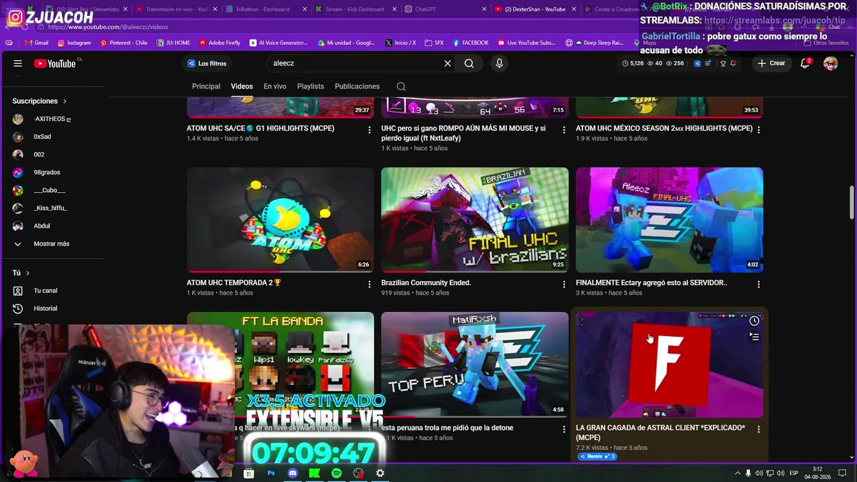Open the Microsoft Store taskbar icon
The width and height of the screenshot is (857, 482).
(249, 473)
